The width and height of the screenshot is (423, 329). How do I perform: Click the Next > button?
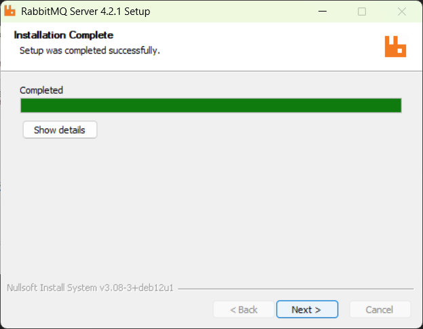[307, 309]
